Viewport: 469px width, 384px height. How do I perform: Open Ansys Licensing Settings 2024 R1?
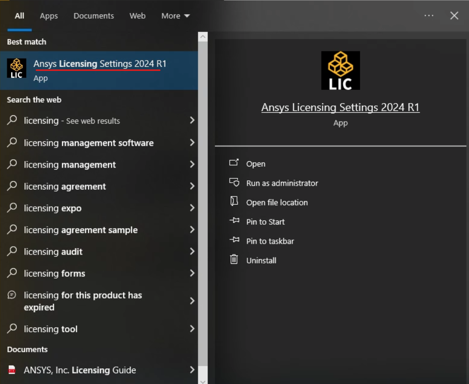[98, 68]
